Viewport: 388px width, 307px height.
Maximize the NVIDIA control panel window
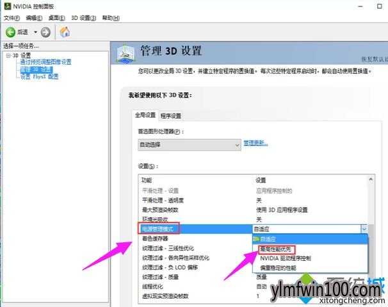tap(379, 6)
